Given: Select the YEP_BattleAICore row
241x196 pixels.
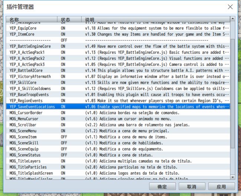Looking at the screenshot, I should (x=118, y=70).
